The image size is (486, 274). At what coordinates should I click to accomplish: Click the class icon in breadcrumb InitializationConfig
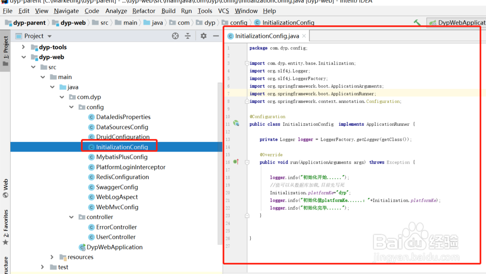257,23
